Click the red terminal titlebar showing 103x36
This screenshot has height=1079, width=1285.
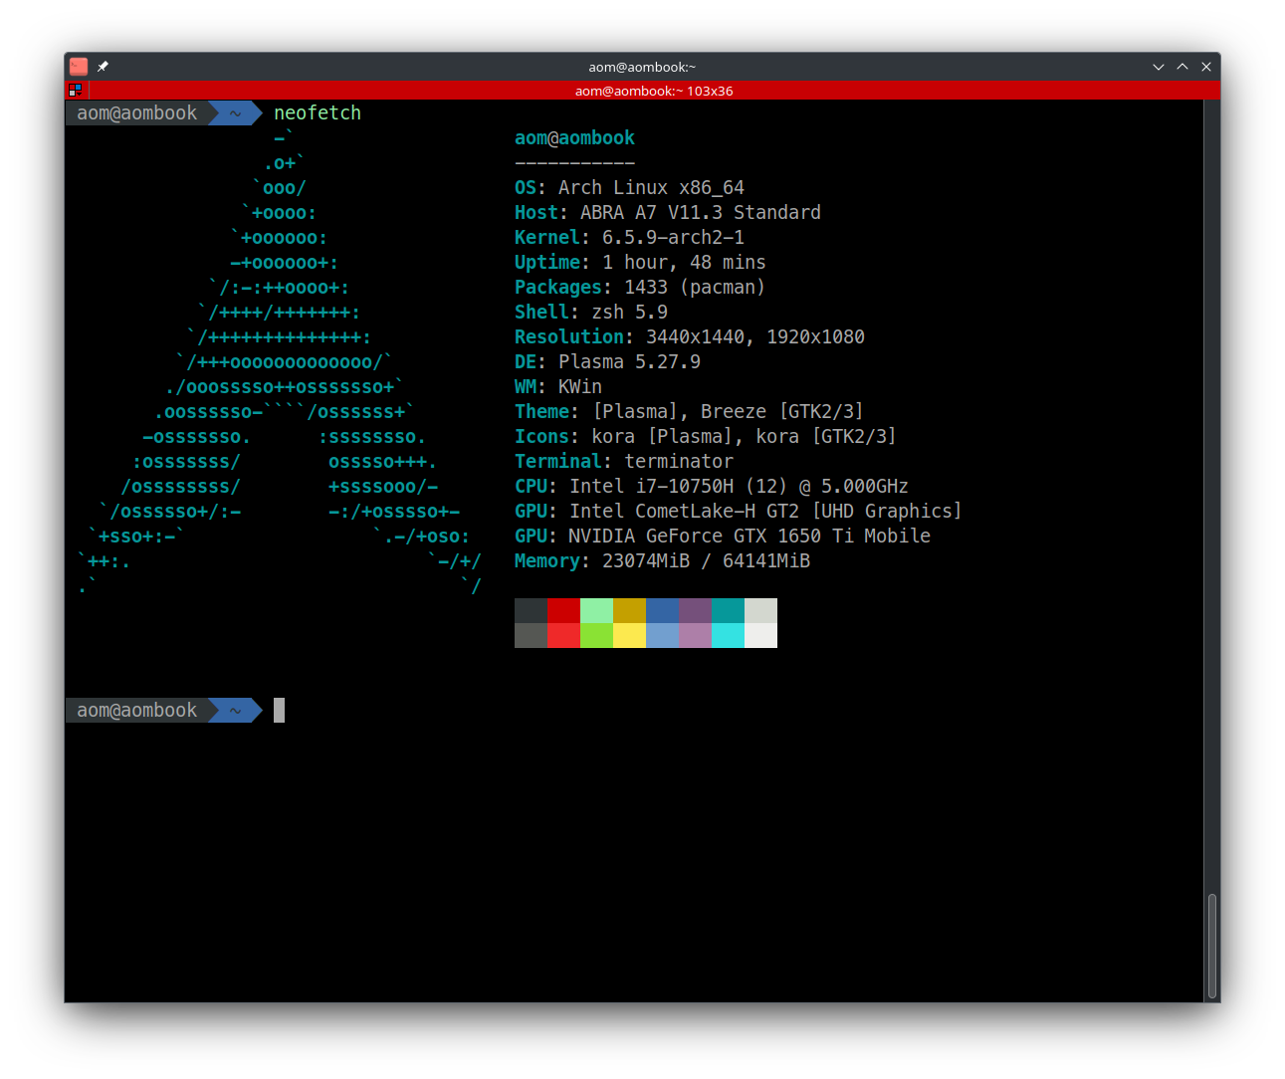(x=653, y=91)
